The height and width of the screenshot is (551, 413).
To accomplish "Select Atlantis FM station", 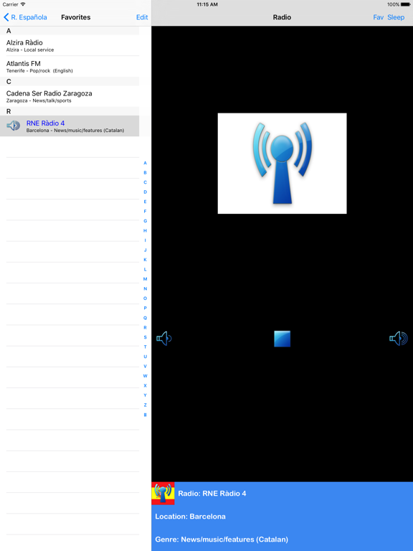I will tap(70, 67).
